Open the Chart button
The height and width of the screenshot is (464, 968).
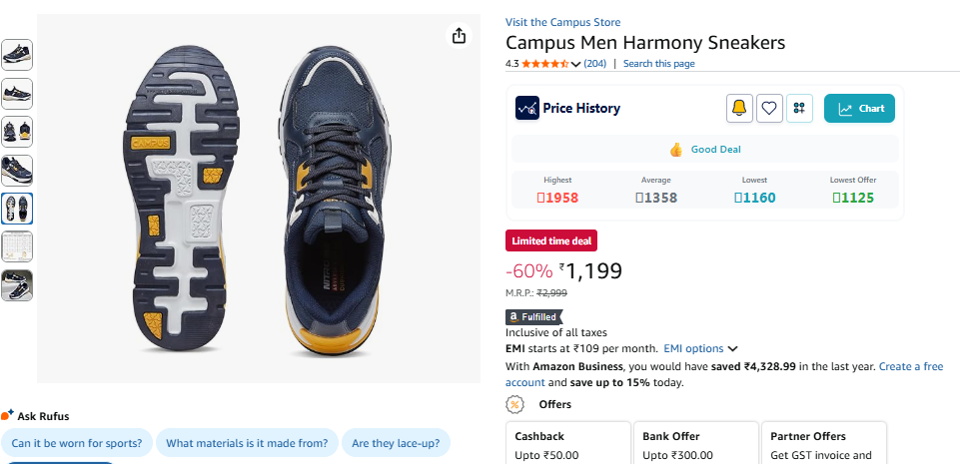click(859, 109)
